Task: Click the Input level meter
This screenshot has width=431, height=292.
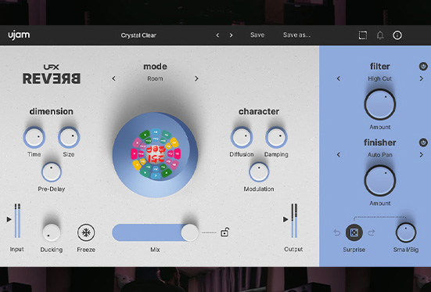Action: pos(17,221)
